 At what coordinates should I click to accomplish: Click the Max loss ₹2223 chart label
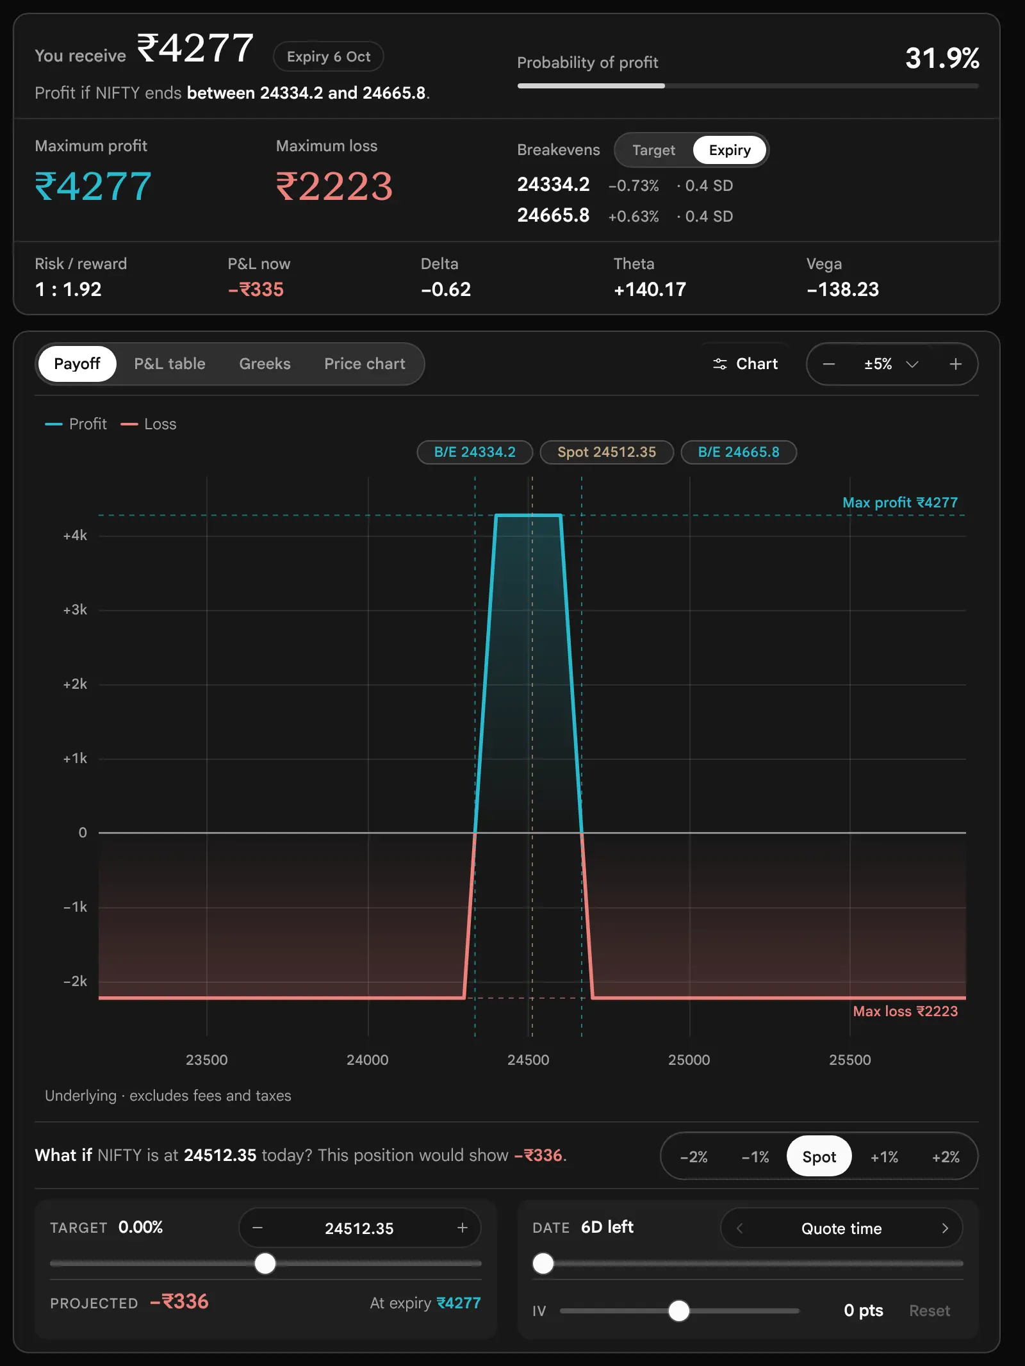tap(905, 1011)
